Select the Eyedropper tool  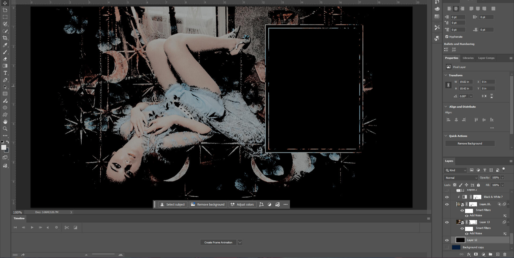click(5, 45)
